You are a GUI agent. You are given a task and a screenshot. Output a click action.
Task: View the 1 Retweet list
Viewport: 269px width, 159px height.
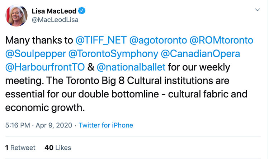click(x=20, y=148)
